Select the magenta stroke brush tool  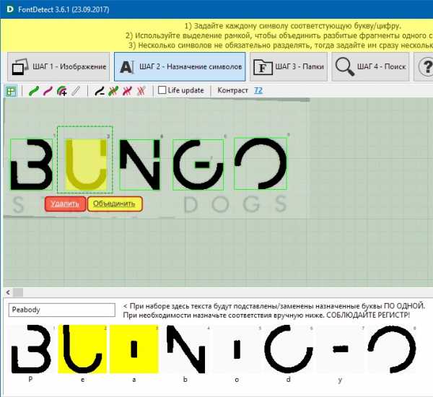point(48,91)
